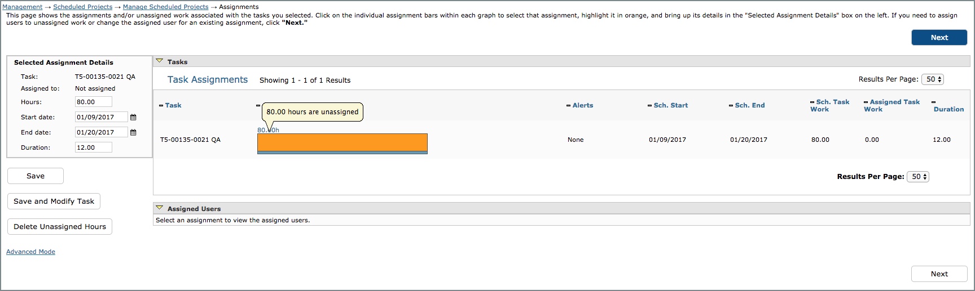975x291 pixels.
Task: Click the blue Next button
Action: 939,37
